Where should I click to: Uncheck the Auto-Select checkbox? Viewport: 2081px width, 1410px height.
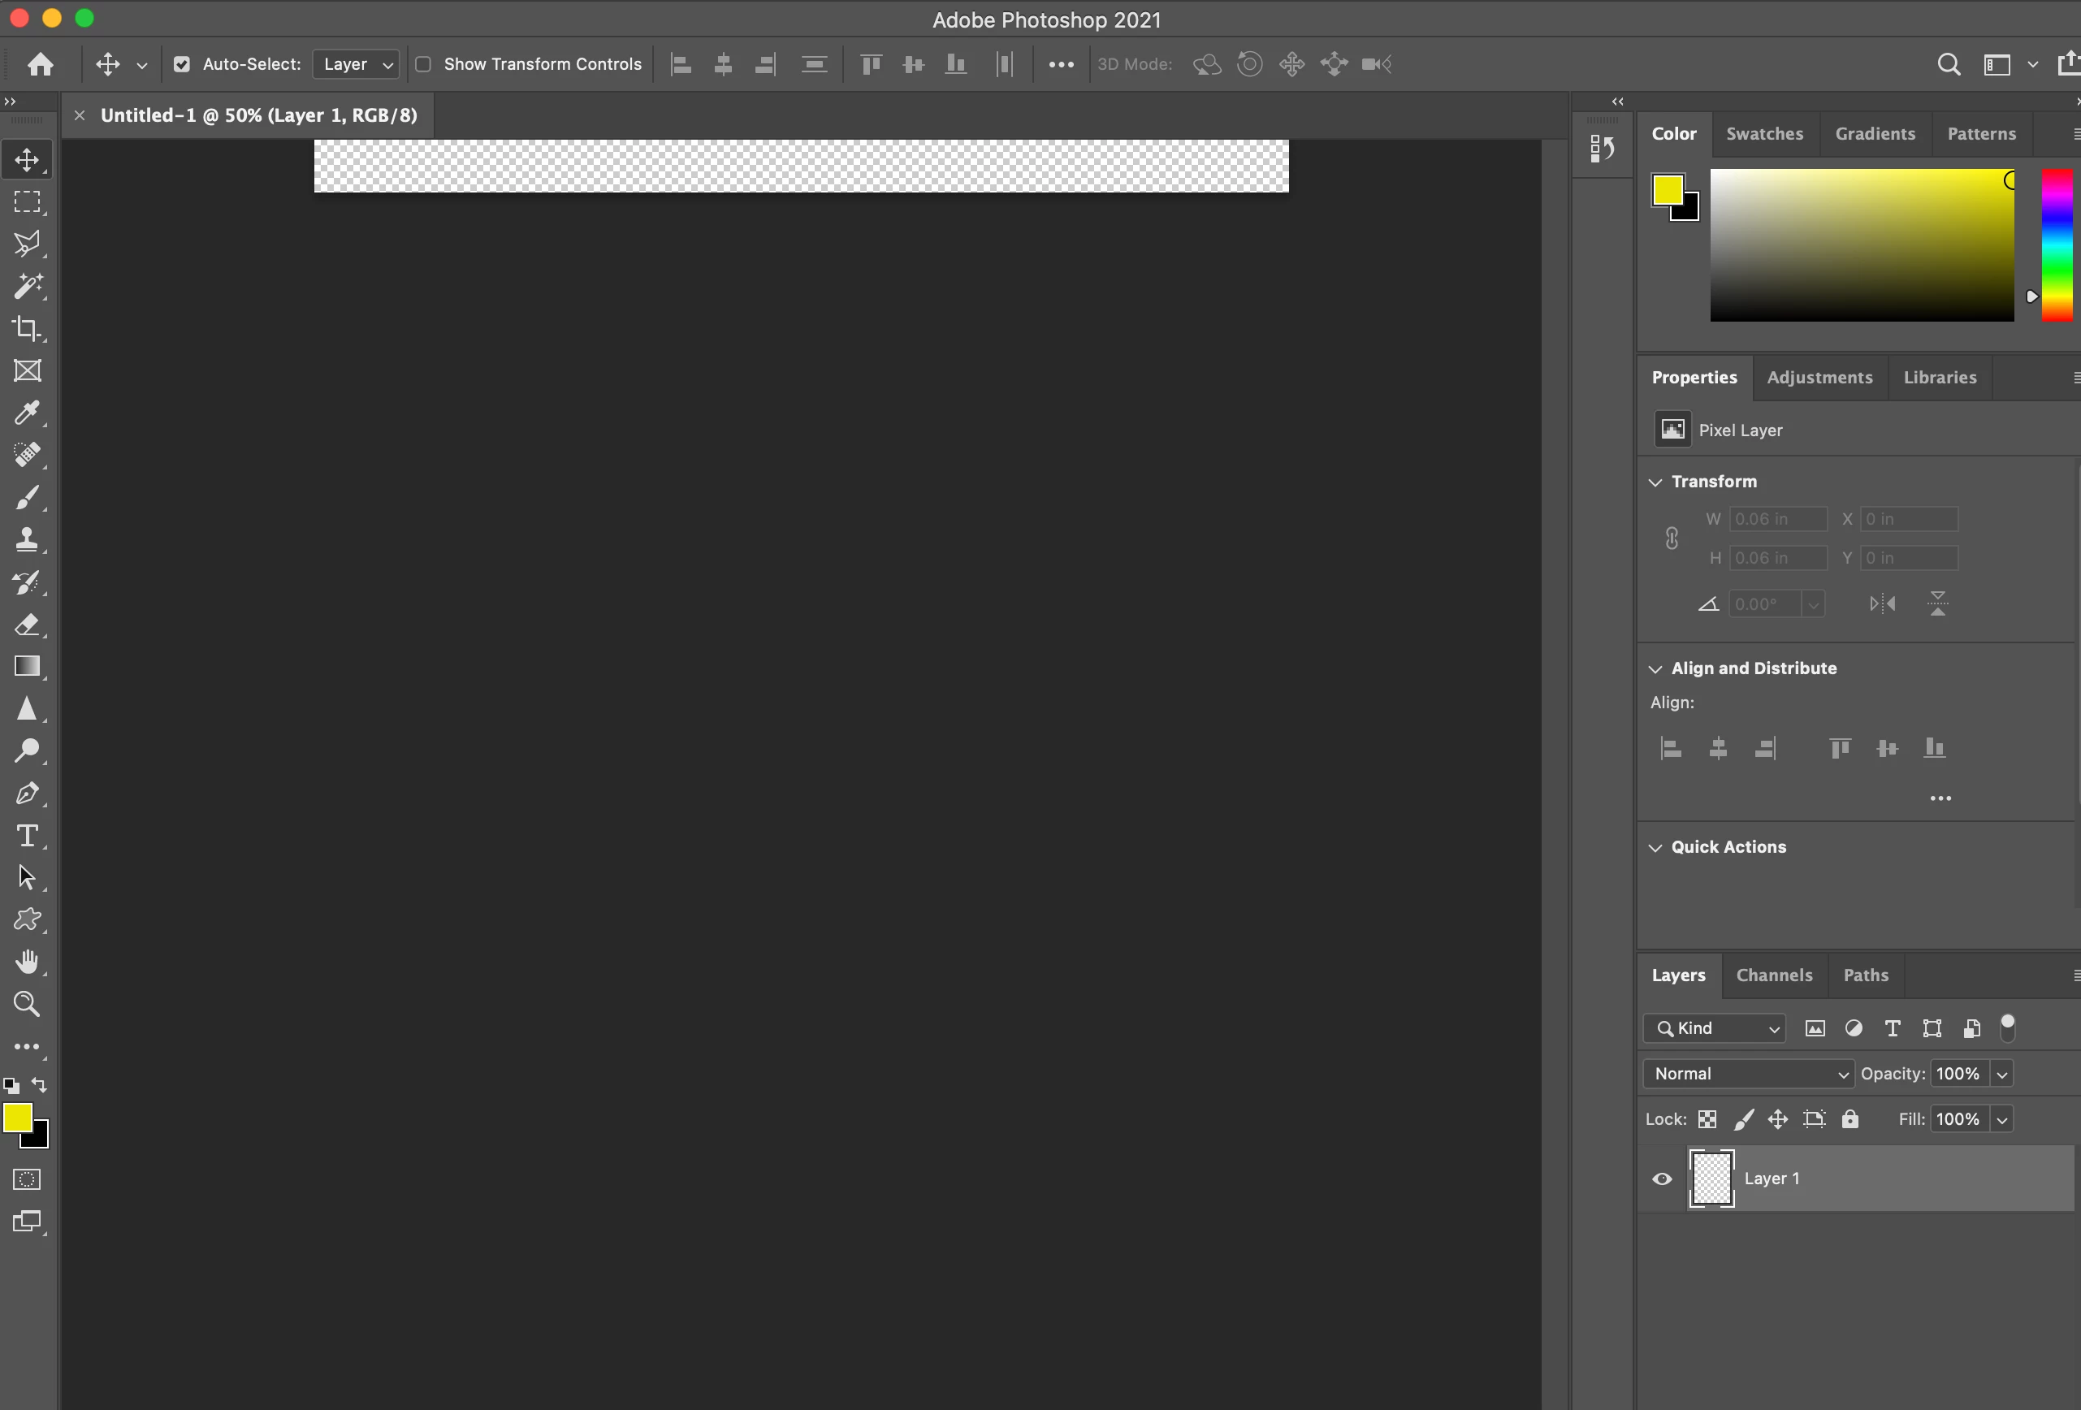[182, 64]
